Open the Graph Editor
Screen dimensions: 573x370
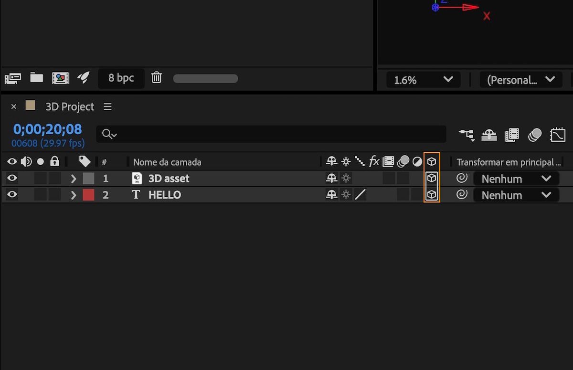click(557, 135)
